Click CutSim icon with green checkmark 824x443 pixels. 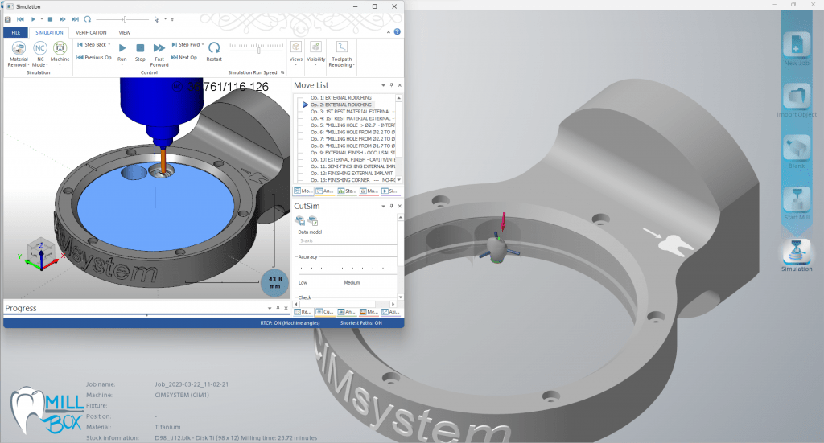[x=313, y=220]
